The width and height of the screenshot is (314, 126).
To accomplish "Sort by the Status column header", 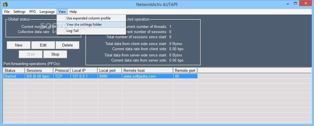I will click(14, 71).
